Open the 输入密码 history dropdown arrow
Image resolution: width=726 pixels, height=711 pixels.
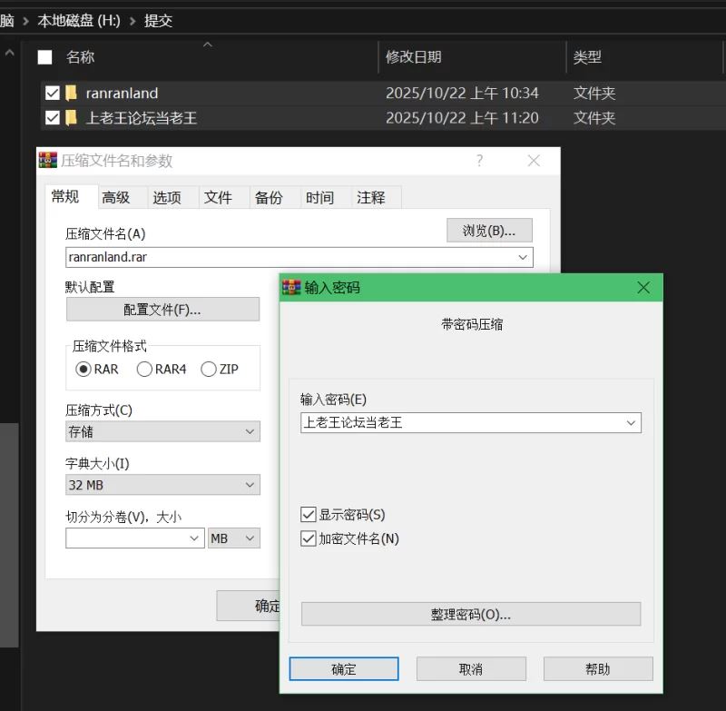631,423
